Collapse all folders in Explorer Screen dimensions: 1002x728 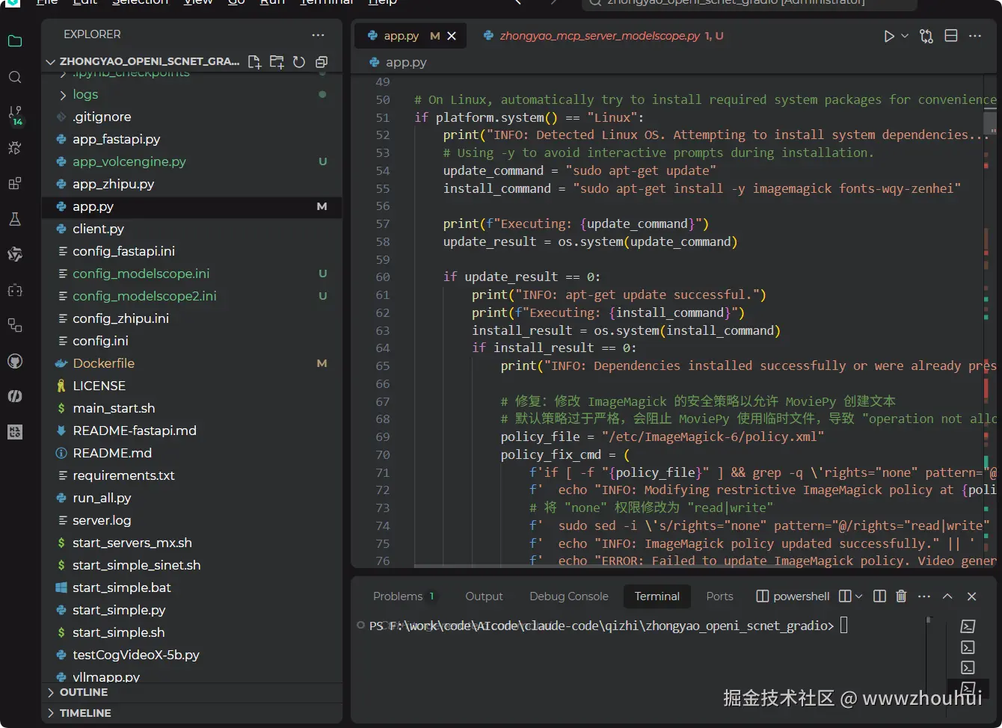pos(322,62)
